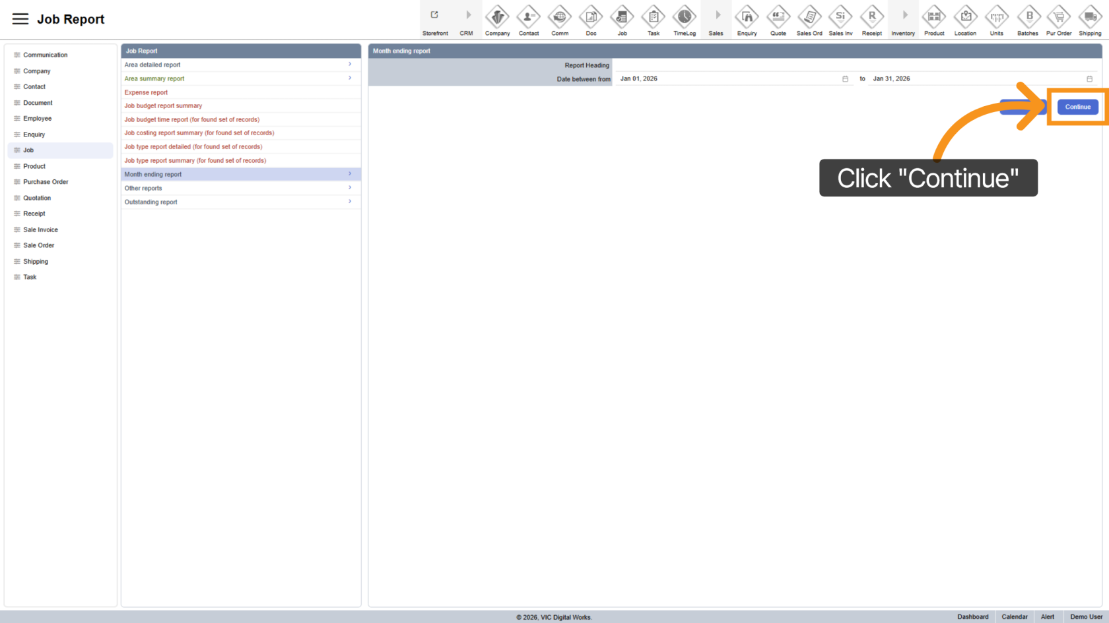1109x623 pixels.
Task: Open the Company module icon
Action: click(497, 16)
